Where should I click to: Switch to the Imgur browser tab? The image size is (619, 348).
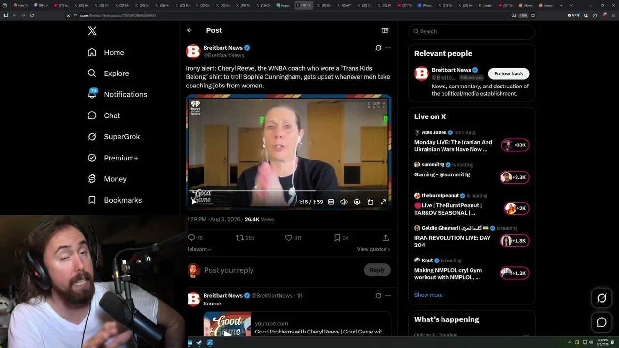(x=283, y=5)
